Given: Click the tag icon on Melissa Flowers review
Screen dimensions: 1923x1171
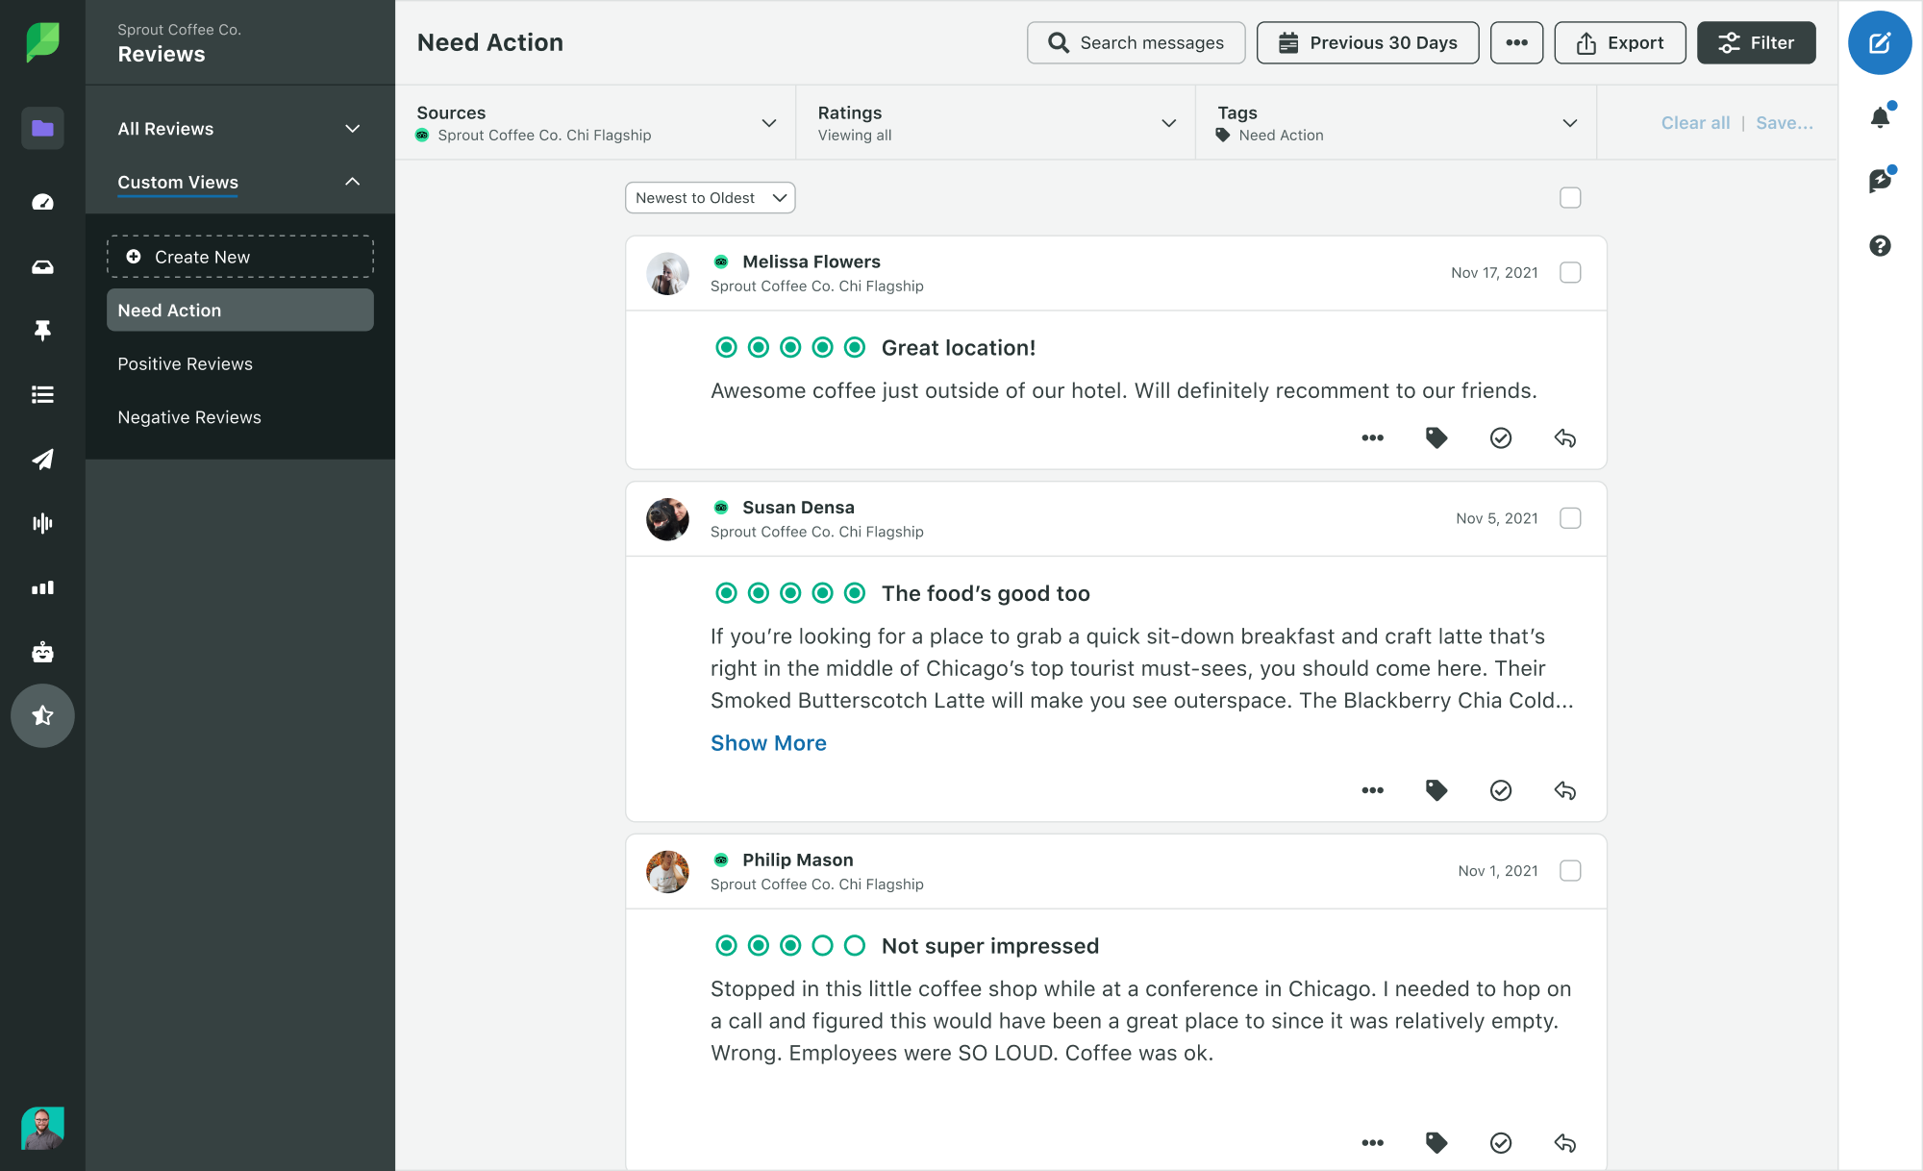Looking at the screenshot, I should [1436, 438].
